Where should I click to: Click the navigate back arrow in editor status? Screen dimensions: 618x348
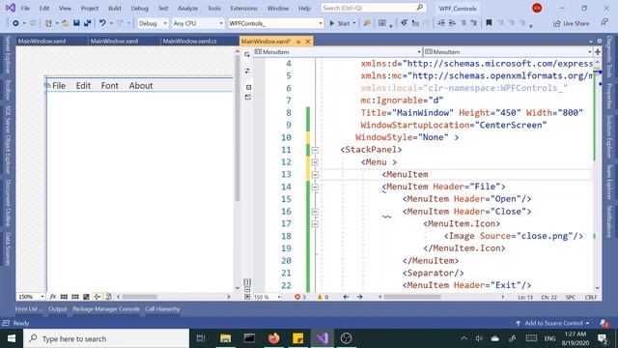[346, 297]
